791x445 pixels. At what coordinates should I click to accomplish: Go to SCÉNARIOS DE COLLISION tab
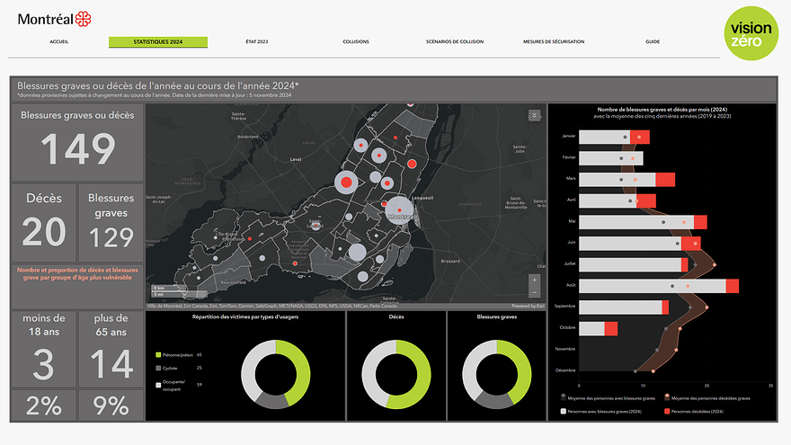455,42
